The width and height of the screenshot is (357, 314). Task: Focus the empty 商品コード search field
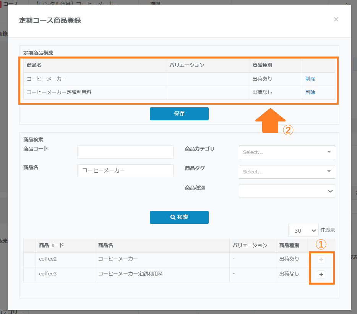(x=125, y=152)
